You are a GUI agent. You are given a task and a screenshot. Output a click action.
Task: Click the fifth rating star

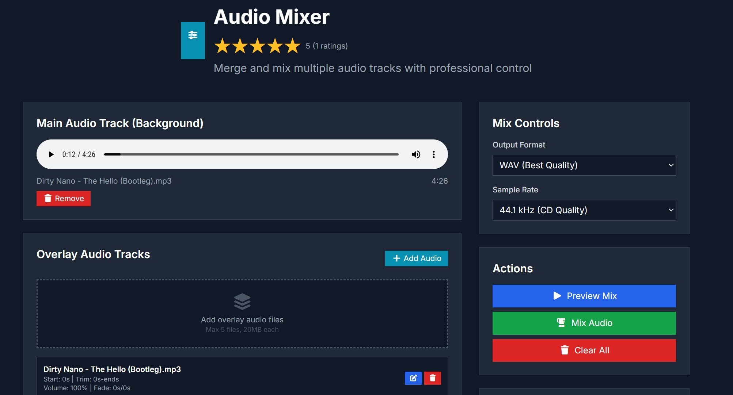point(292,46)
